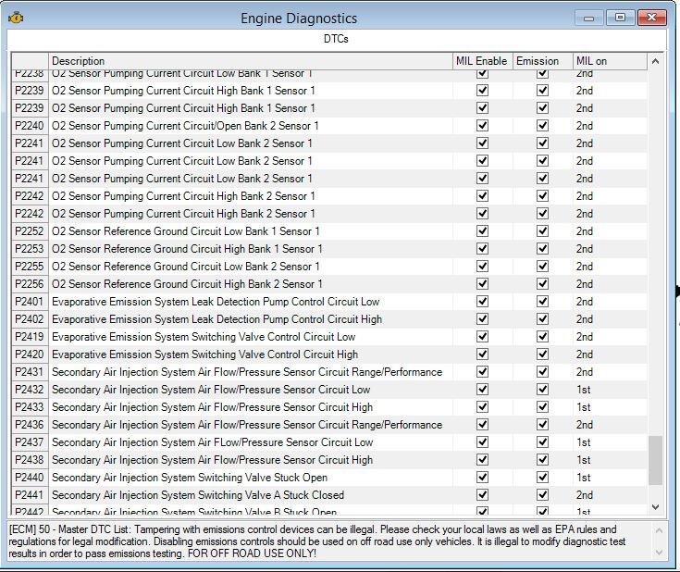Select the P2438 code cell

[x=30, y=460]
